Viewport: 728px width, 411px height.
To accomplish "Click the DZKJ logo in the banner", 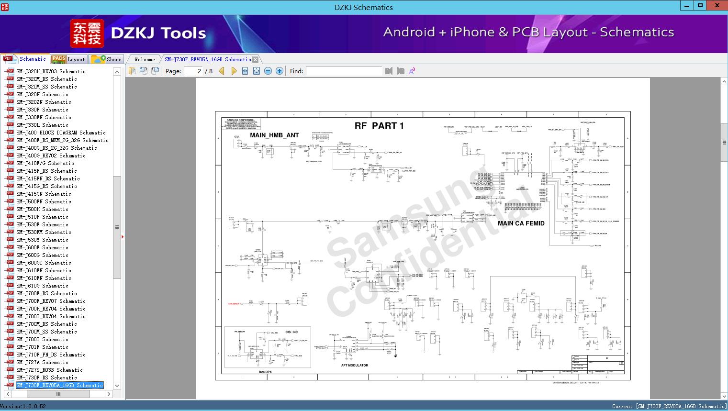I will pyautogui.click(x=87, y=33).
